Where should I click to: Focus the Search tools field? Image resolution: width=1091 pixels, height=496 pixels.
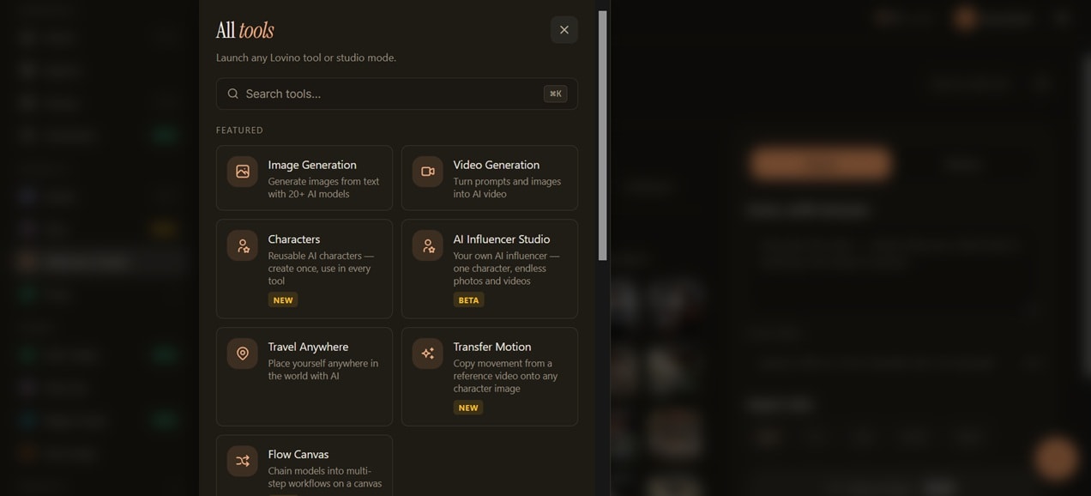[396, 94]
